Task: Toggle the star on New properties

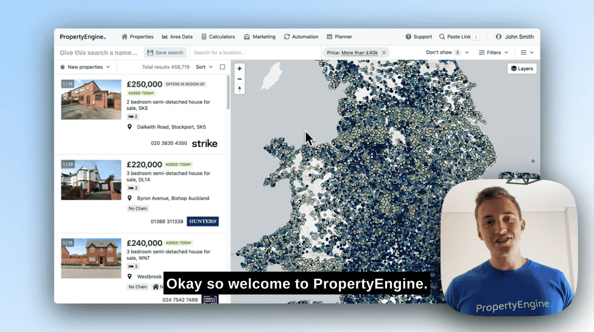Action: (62, 67)
